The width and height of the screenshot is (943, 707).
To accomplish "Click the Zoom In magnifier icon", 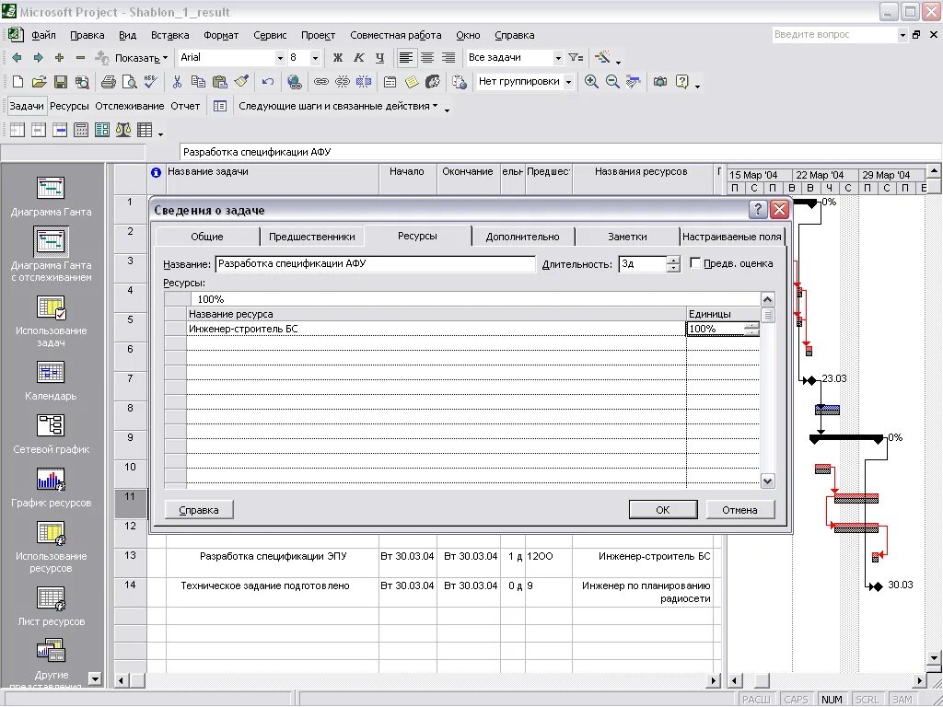I will 591,82.
